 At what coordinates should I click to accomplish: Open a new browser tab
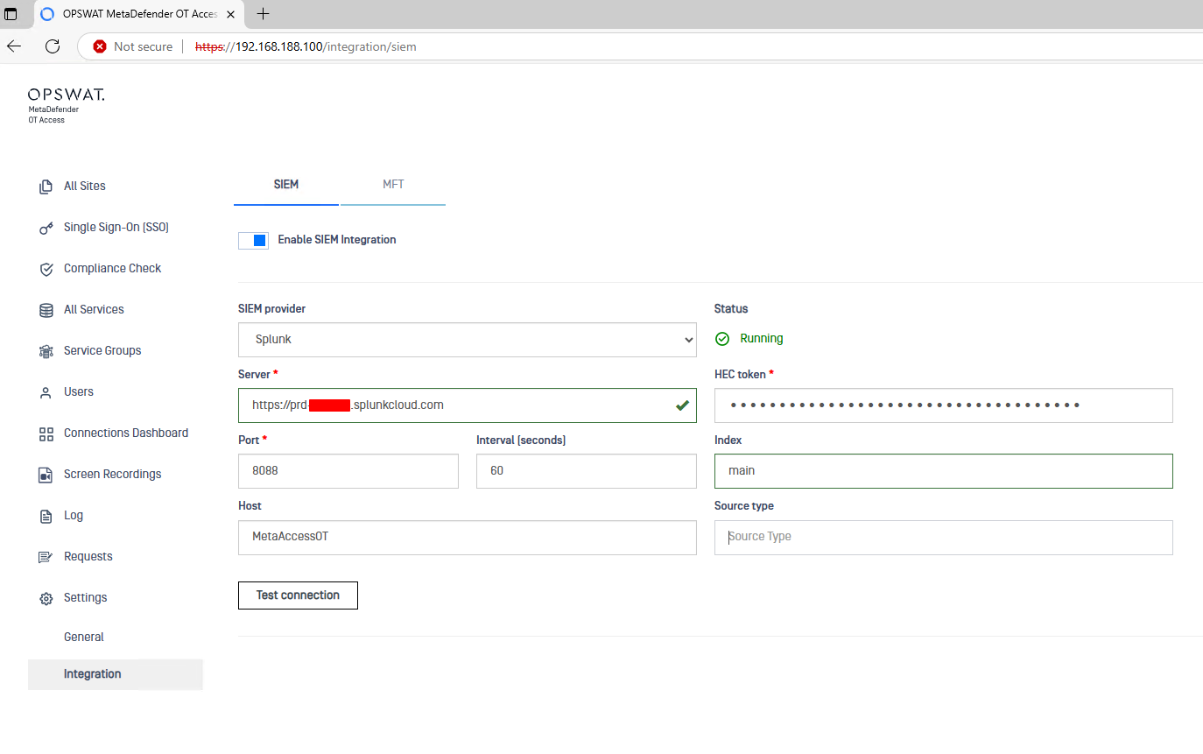(263, 13)
